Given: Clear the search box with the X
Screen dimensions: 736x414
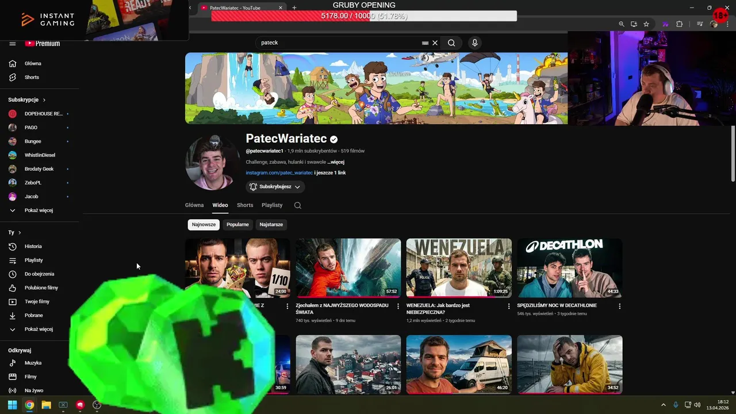Looking at the screenshot, I should 435,43.
